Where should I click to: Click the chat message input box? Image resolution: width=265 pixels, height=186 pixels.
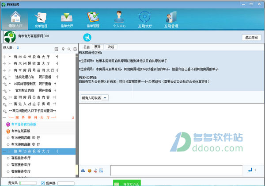[177, 170]
